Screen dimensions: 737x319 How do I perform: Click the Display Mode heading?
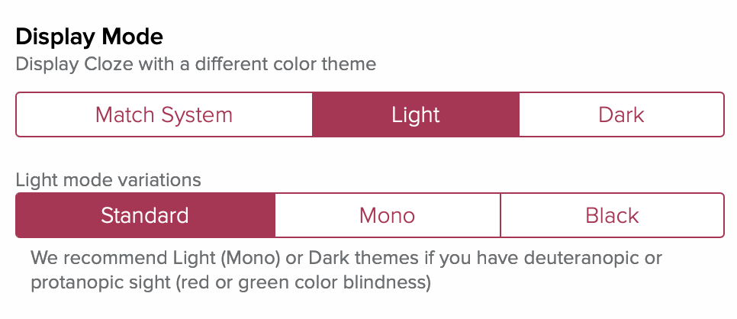(89, 37)
